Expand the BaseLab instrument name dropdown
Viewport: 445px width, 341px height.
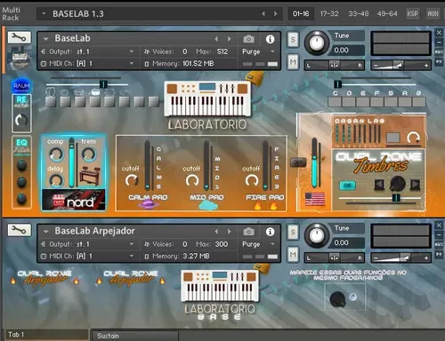[x=45, y=39]
